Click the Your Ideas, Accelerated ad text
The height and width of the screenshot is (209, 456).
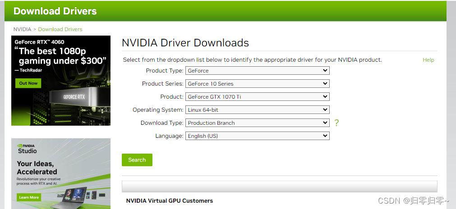pos(37,168)
